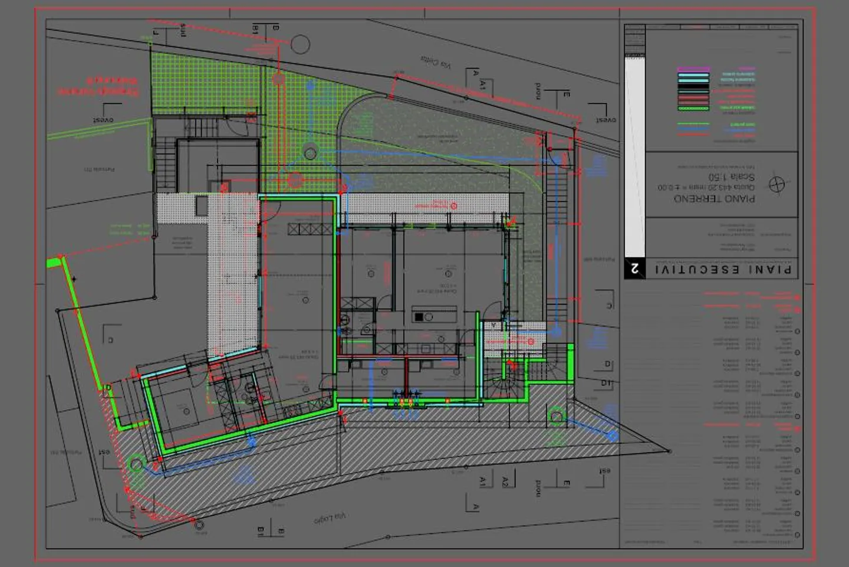Select the green manhole circle at bottom-left
Image resolution: width=849 pixels, height=567 pixels.
click(x=136, y=464)
